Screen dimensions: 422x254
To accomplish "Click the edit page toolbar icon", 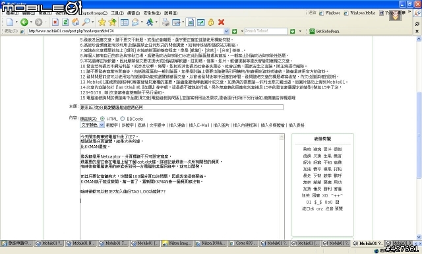I will [x=176, y=22].
